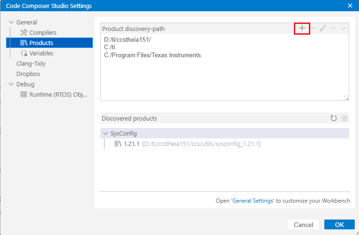Move selected path down with arrow

point(344,29)
